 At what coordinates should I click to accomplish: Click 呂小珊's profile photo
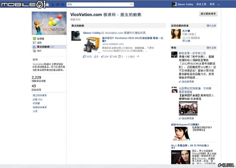coord(176,34)
